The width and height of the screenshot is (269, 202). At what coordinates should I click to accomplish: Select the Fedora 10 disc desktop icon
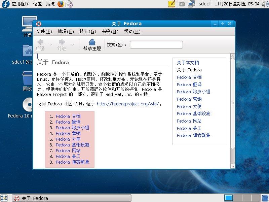click(x=20, y=108)
